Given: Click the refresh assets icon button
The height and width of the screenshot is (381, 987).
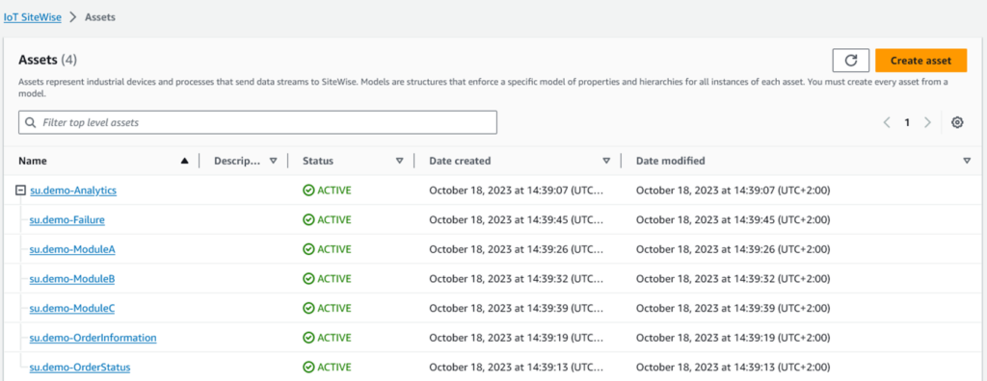Looking at the screenshot, I should pos(850,61).
